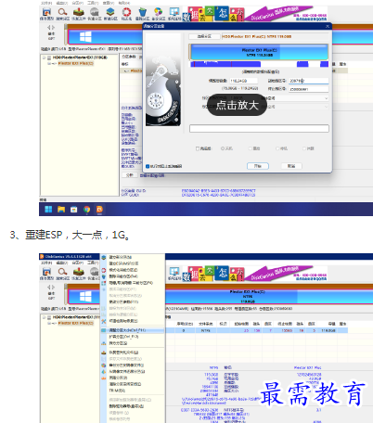Open Chrome from the taskbar
The image size is (373, 423).
point(86,210)
